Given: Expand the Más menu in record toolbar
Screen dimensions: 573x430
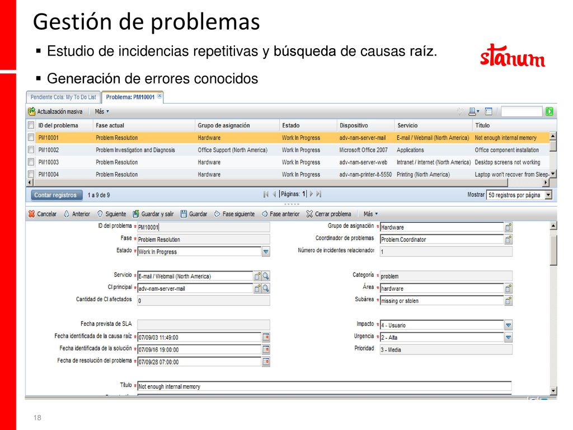Looking at the screenshot, I should pyautogui.click(x=370, y=214).
